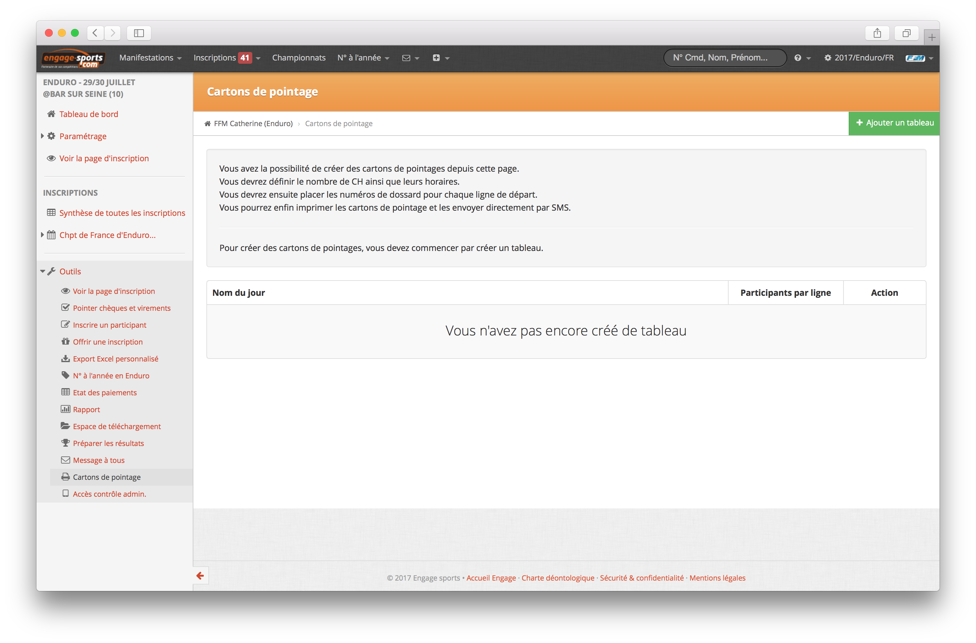Click the table icon beside Synthèse de toutes
The height and width of the screenshot is (643, 976).
tap(51, 212)
